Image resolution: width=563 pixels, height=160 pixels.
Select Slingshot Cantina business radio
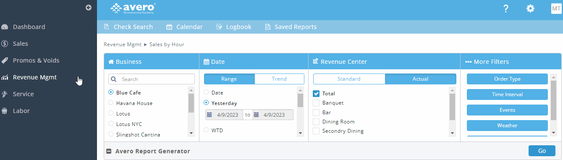coord(111,134)
